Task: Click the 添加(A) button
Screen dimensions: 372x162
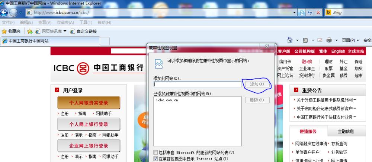Action: tap(257, 84)
